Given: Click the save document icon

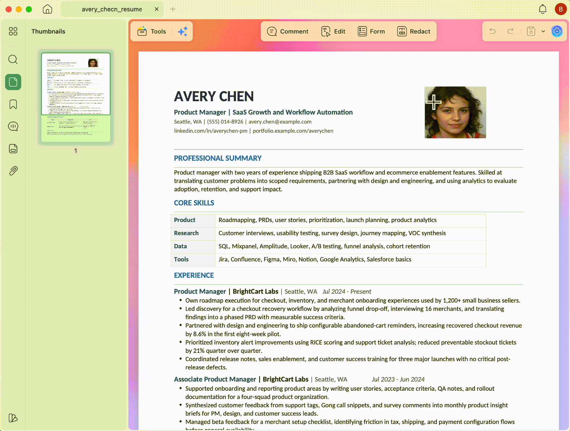Looking at the screenshot, I should pyautogui.click(x=531, y=31).
